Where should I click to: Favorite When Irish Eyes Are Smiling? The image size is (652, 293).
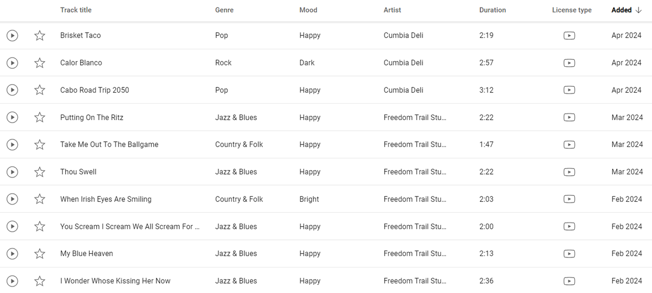tap(40, 199)
